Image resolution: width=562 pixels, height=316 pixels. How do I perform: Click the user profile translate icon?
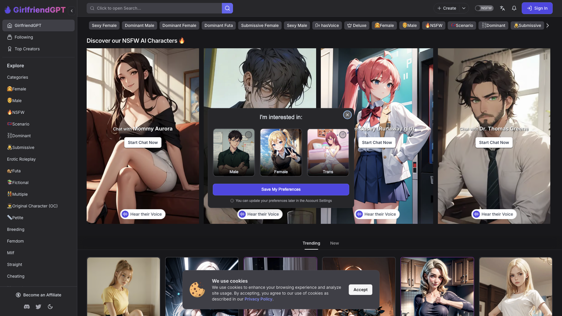tap(503, 8)
